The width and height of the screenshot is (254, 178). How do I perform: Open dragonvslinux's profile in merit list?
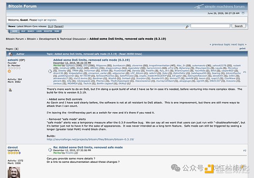(x=113, y=68)
